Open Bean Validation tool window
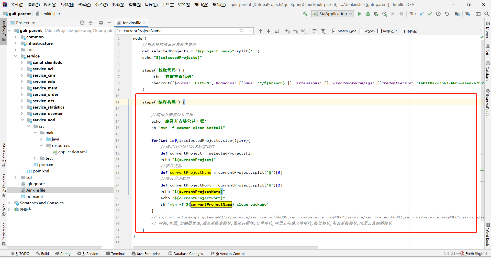This screenshot has width=491, height=258. [488, 104]
